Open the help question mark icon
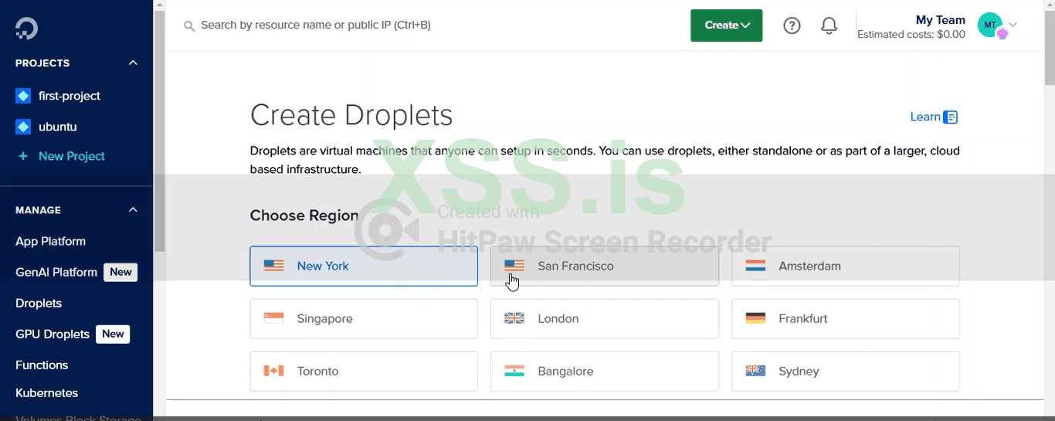This screenshot has width=1055, height=421. [792, 25]
